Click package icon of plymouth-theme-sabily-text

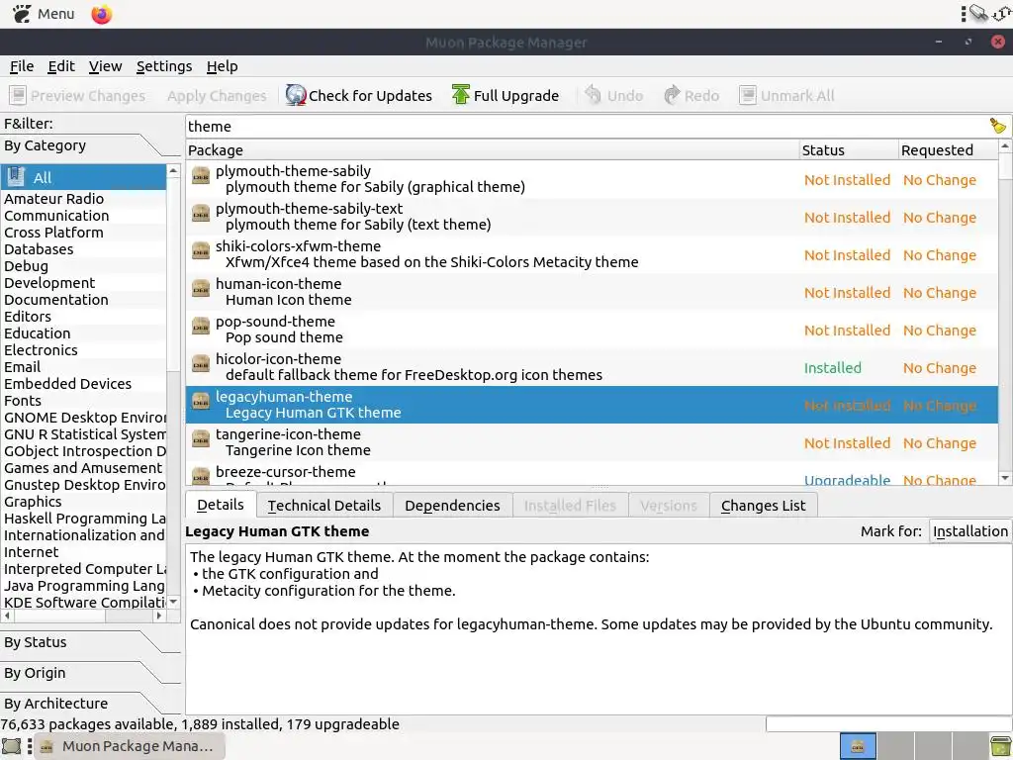pyautogui.click(x=201, y=214)
